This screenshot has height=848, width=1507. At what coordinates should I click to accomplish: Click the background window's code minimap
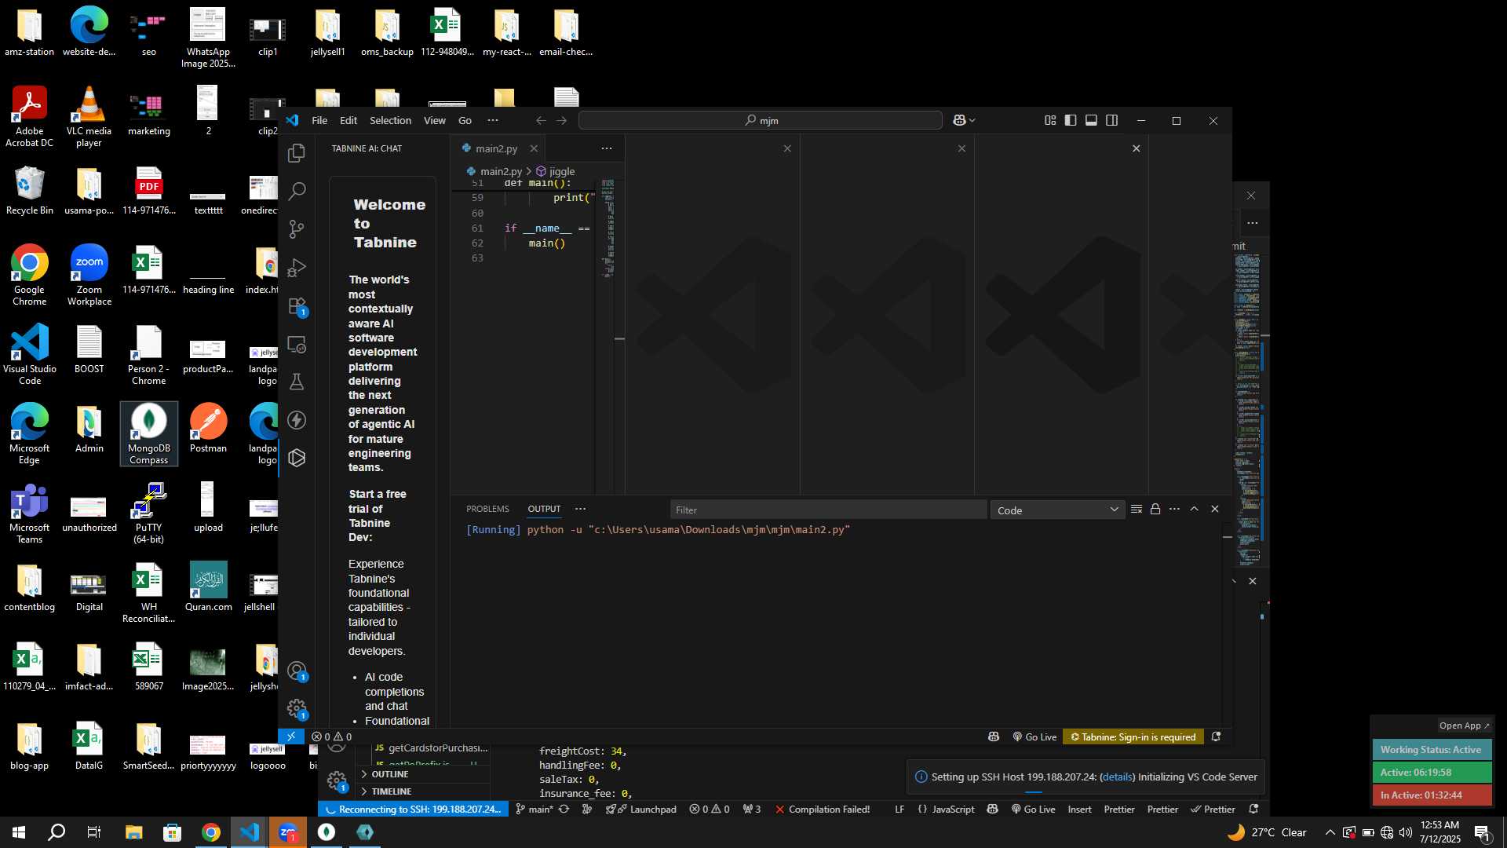pyautogui.click(x=1248, y=408)
